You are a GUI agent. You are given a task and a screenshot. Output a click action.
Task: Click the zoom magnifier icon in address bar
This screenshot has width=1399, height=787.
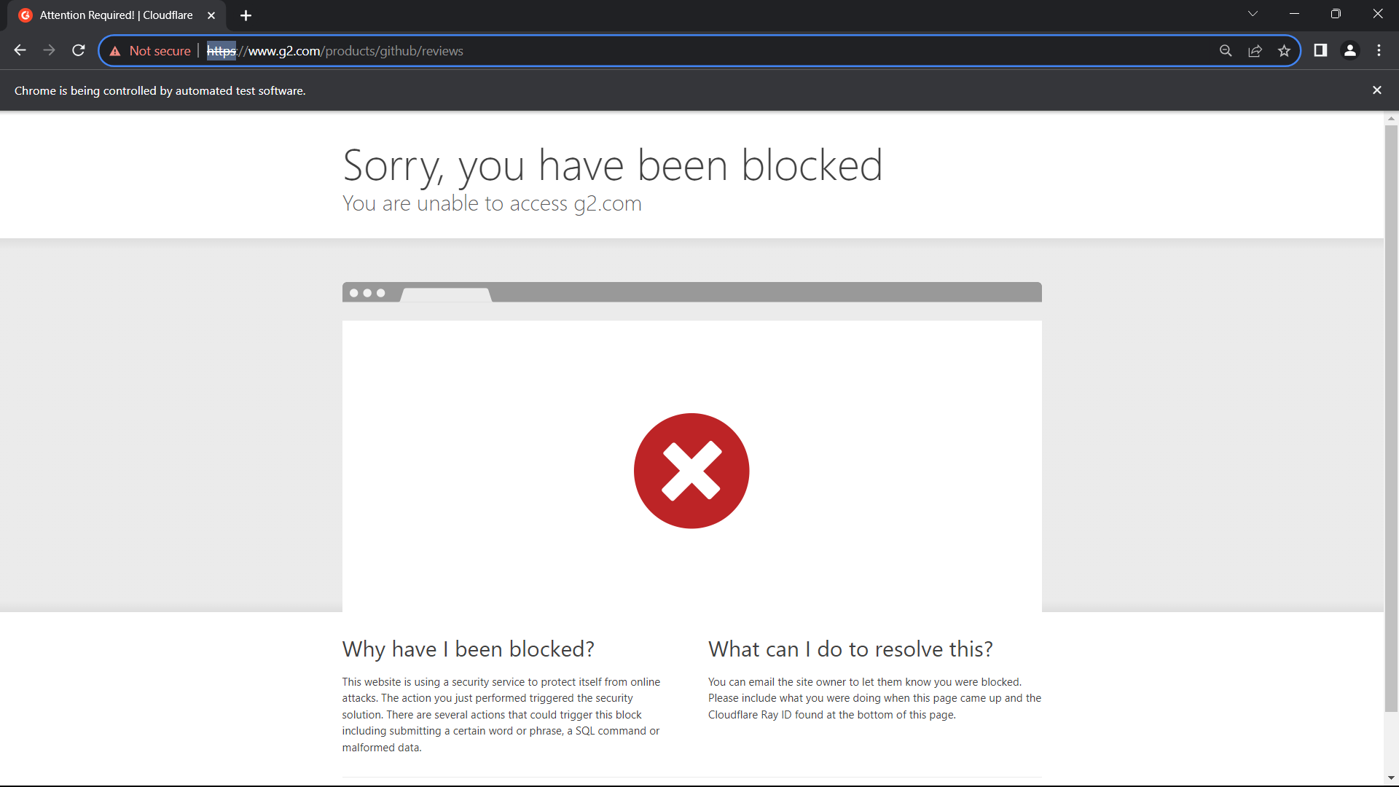[1226, 50]
